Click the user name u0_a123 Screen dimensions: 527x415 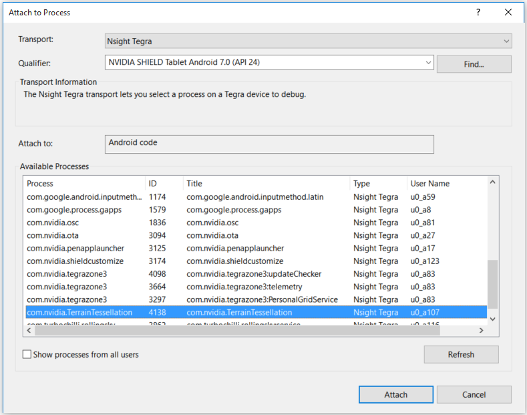pos(425,261)
